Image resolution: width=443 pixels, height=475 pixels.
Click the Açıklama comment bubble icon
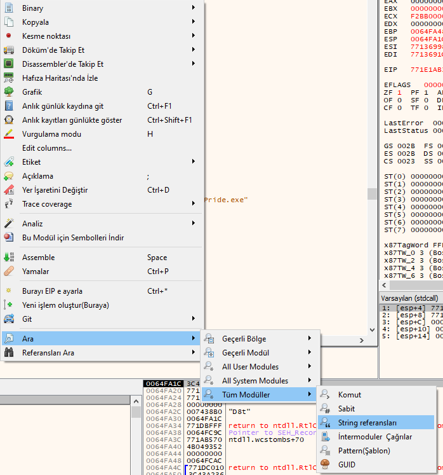(x=9, y=176)
